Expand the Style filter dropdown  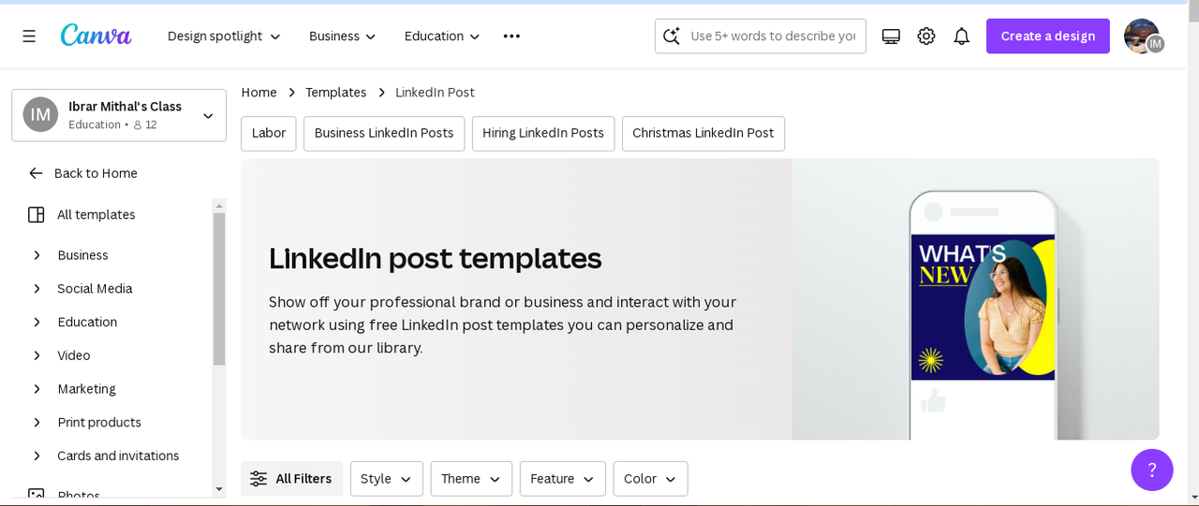[x=386, y=478]
